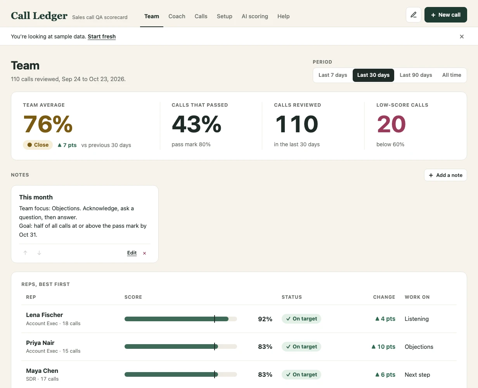The height and width of the screenshot is (388, 478).
Task: Move the This month note up
Action: (x=25, y=253)
